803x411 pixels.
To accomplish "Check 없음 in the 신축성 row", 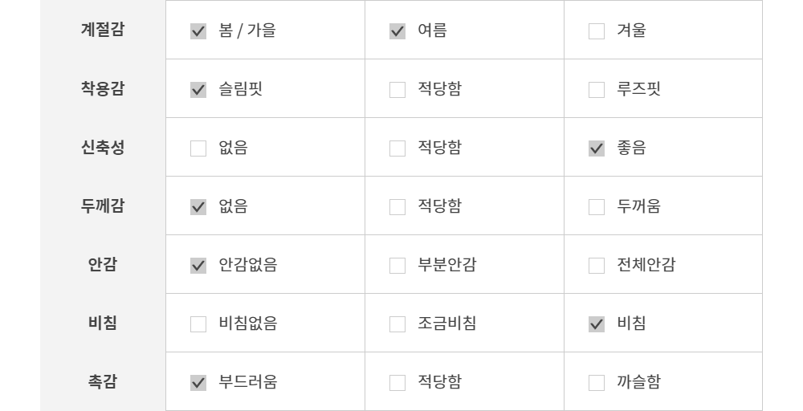I will [198, 149].
